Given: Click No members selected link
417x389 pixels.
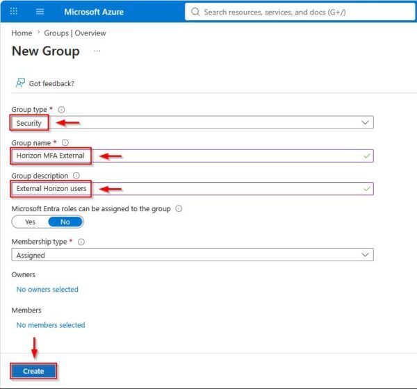Looking at the screenshot, I should (x=51, y=325).
